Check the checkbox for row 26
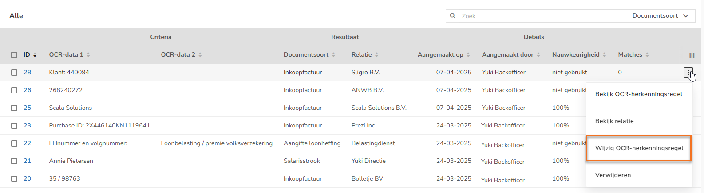Viewport: 704px width, 193px height. [14, 90]
